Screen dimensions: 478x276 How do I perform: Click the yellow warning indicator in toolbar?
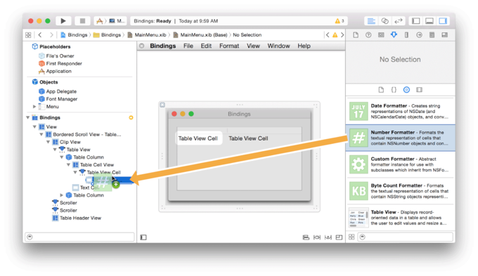click(x=340, y=21)
